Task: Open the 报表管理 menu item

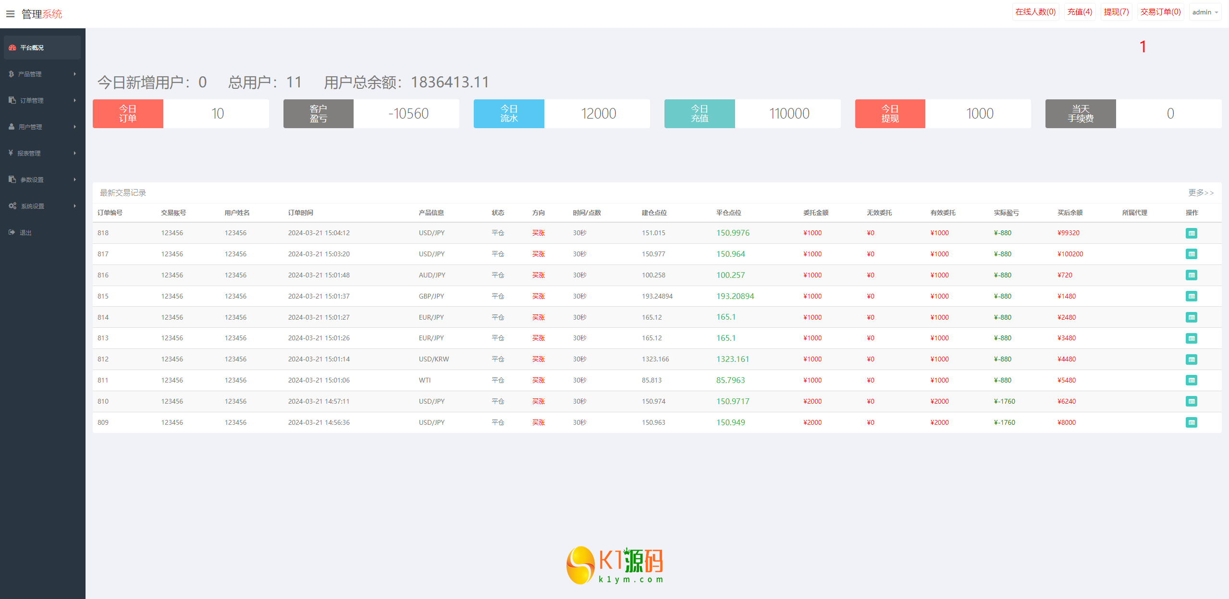Action: (29, 153)
